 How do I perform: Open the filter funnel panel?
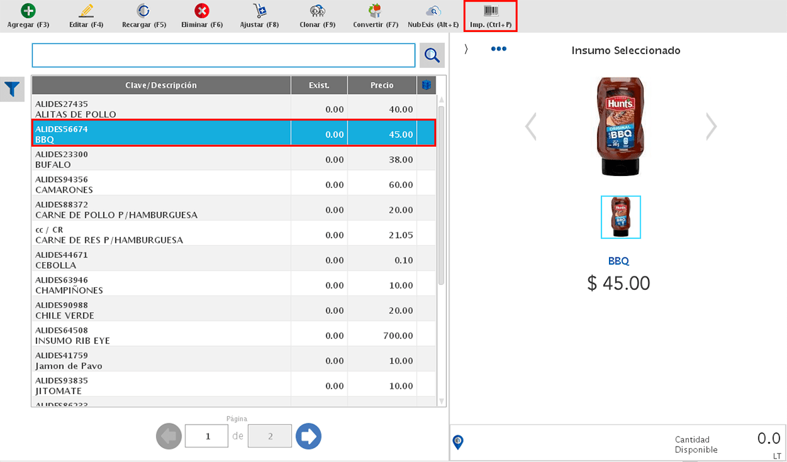coord(12,89)
